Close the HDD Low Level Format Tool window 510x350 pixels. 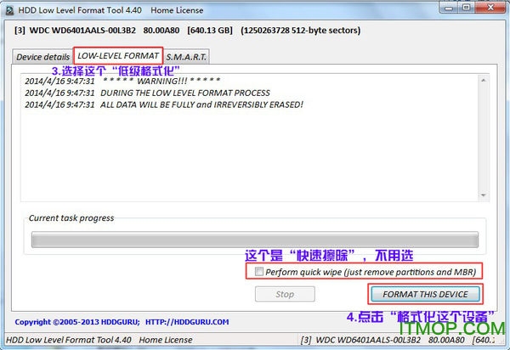(490, 7)
